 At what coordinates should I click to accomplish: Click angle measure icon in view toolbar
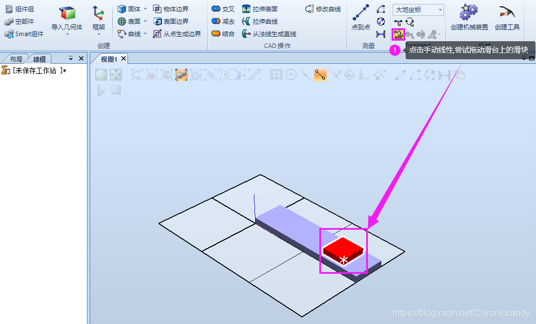(x=415, y=75)
